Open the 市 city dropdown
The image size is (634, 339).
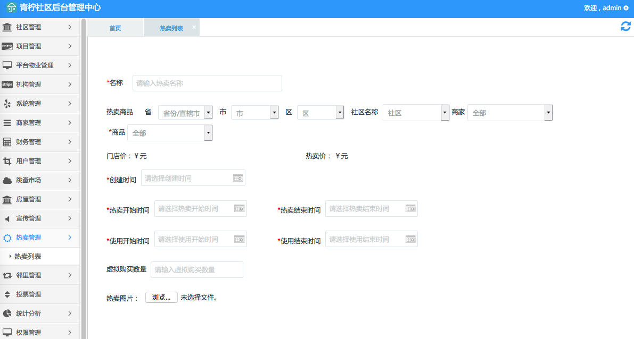coord(255,113)
